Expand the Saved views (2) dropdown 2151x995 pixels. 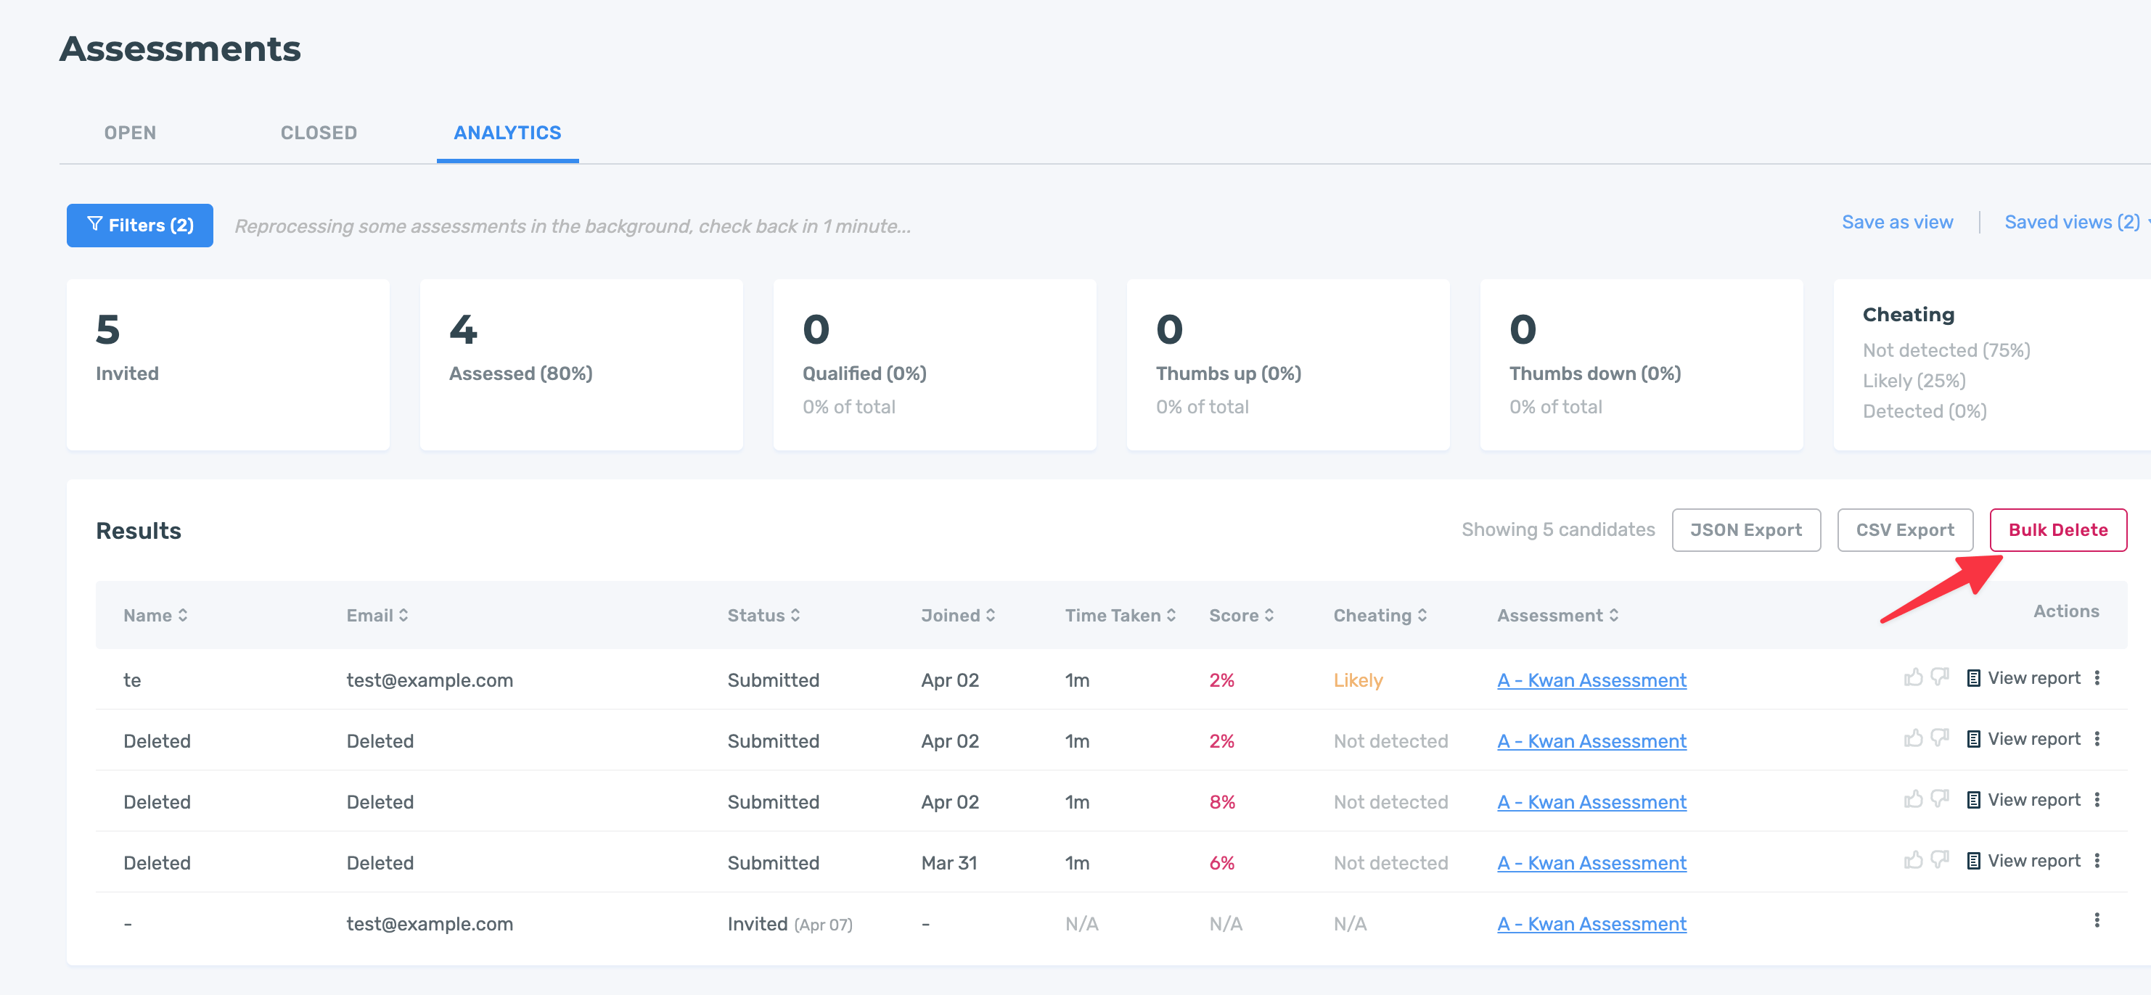coord(2073,222)
